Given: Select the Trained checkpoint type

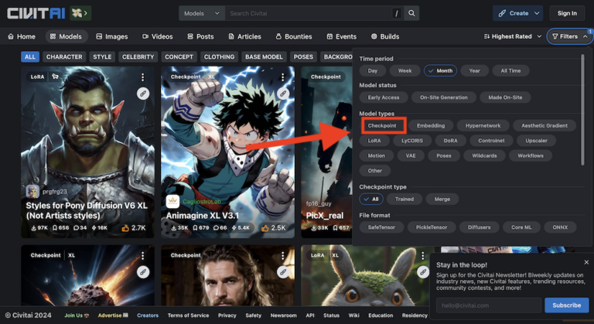Looking at the screenshot, I should click(405, 199).
